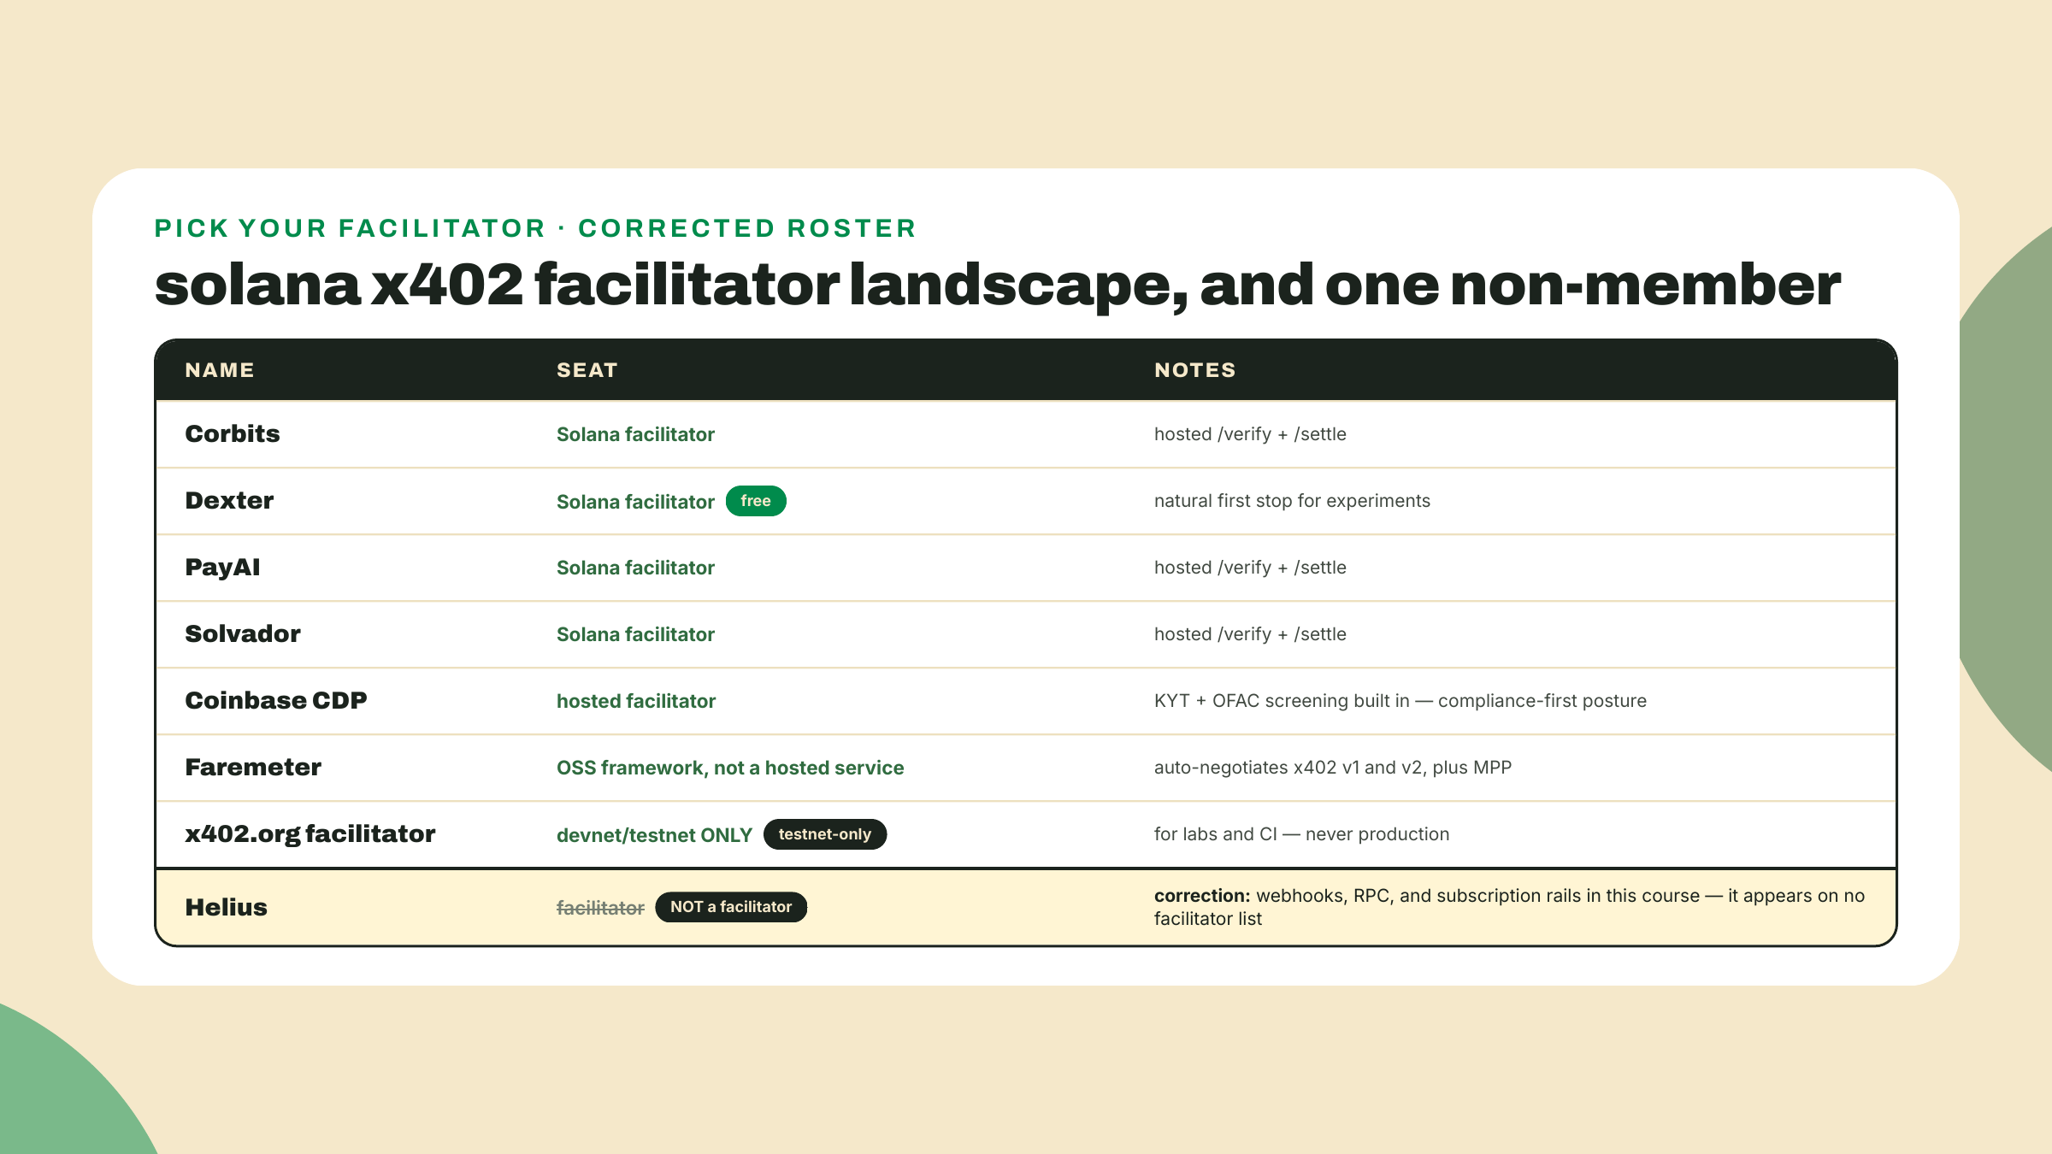Select the Faremeter name cell
2052x1154 pixels.
coord(253,767)
